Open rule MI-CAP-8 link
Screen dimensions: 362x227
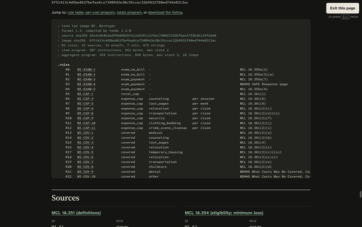pos(85,113)
